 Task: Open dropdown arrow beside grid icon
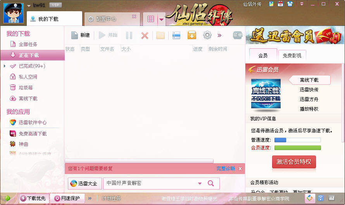click(x=162, y=20)
